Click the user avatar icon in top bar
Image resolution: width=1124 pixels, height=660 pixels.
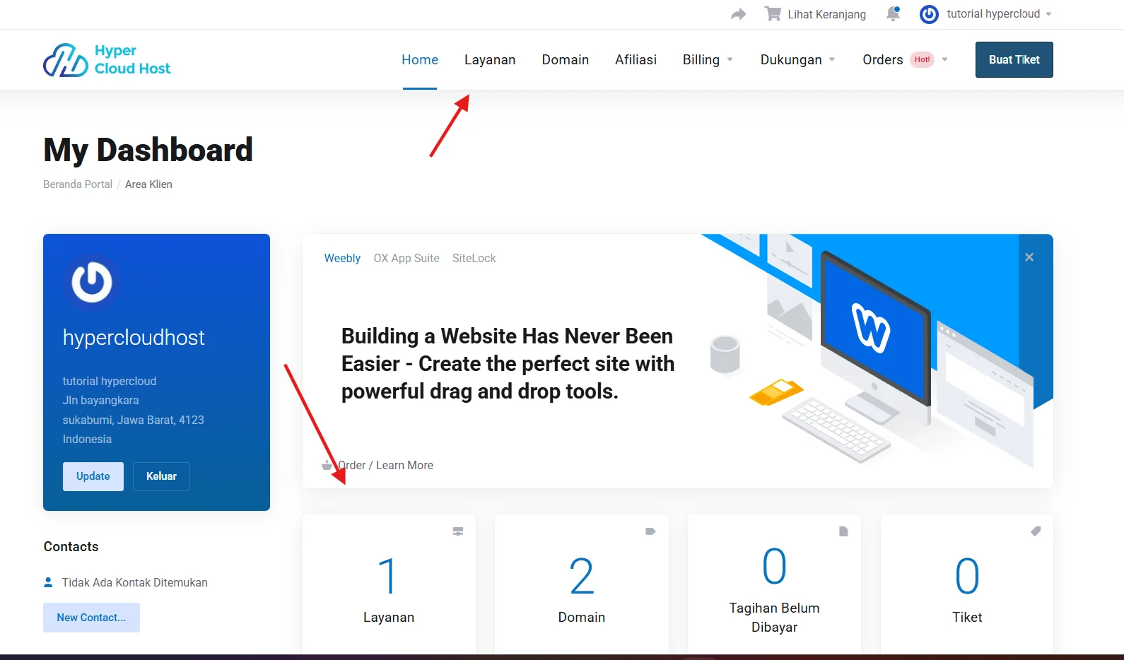coord(929,14)
